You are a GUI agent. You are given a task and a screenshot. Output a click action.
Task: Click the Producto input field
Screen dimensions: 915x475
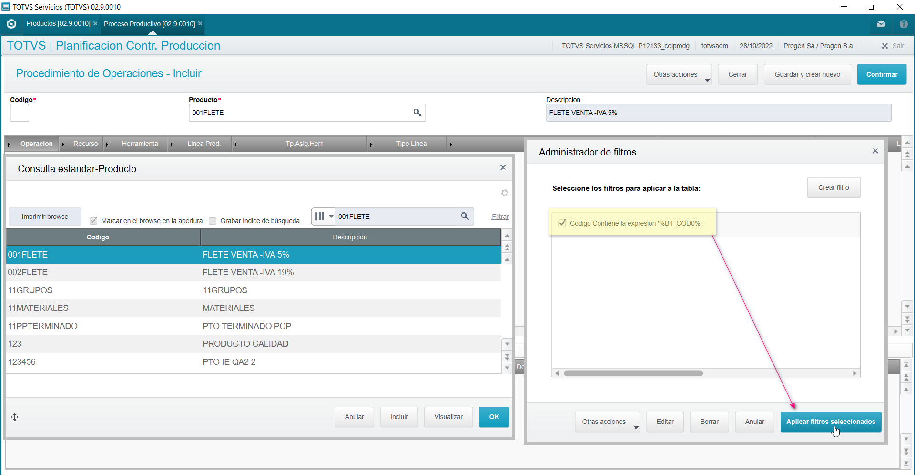(x=307, y=113)
